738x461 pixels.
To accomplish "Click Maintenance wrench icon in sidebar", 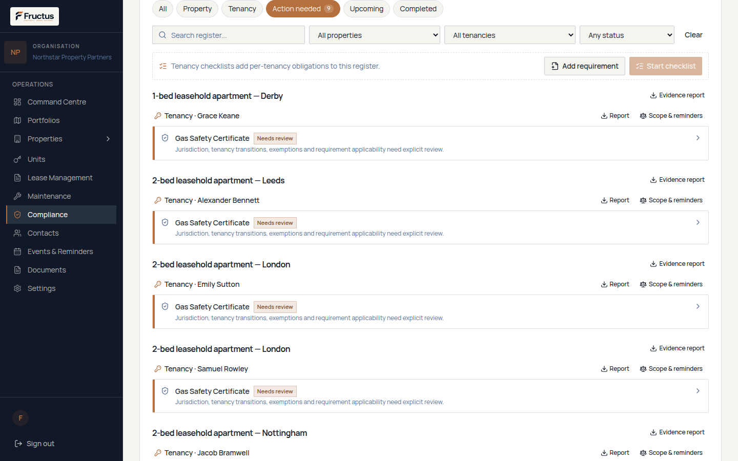I will click(x=17, y=196).
